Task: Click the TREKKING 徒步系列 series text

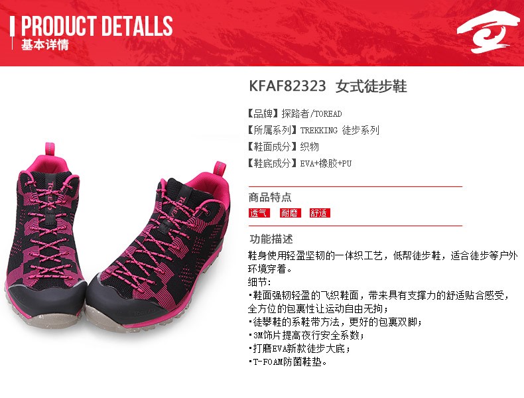Action: click(x=340, y=130)
